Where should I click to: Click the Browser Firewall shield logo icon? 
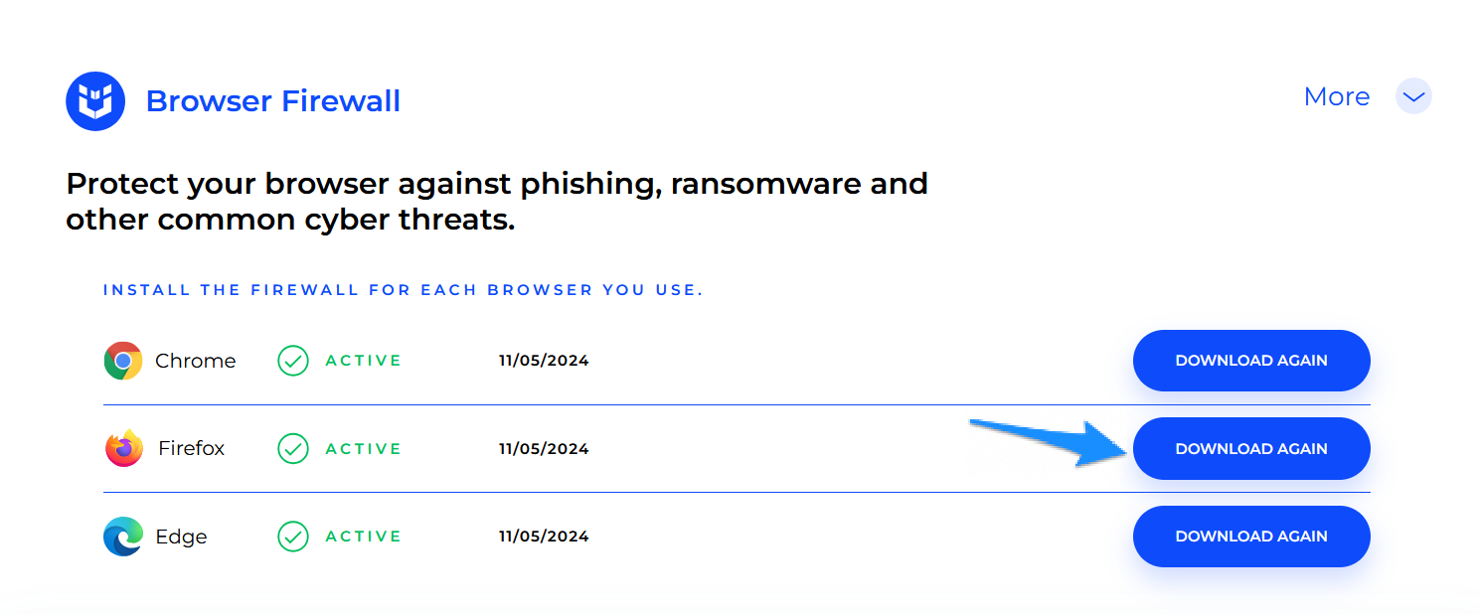point(95,100)
